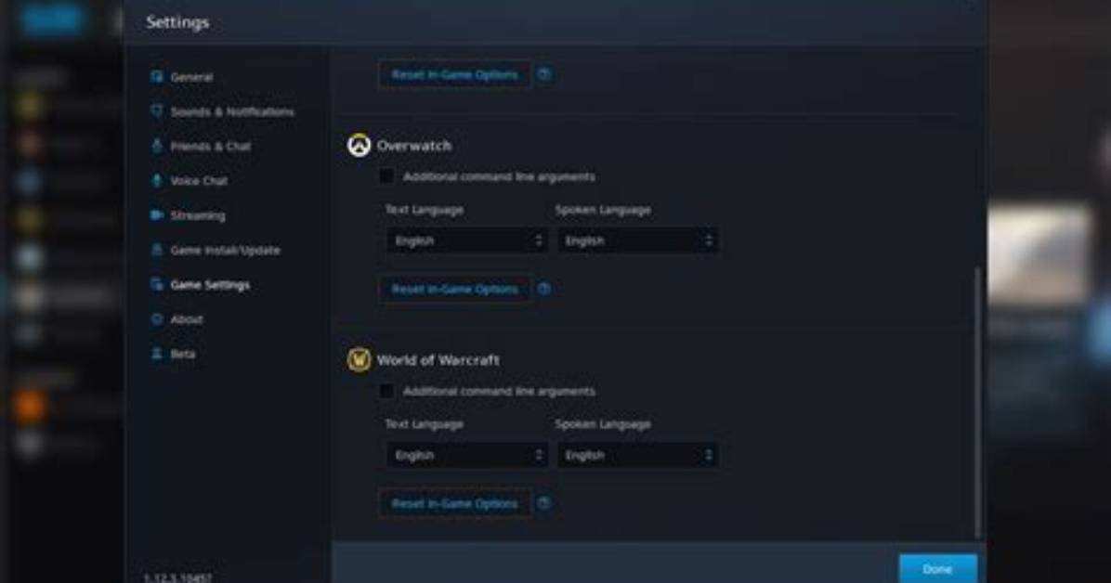This screenshot has width=1111, height=583.
Task: Enable Overwatch additional command line arguments
Action: (386, 175)
